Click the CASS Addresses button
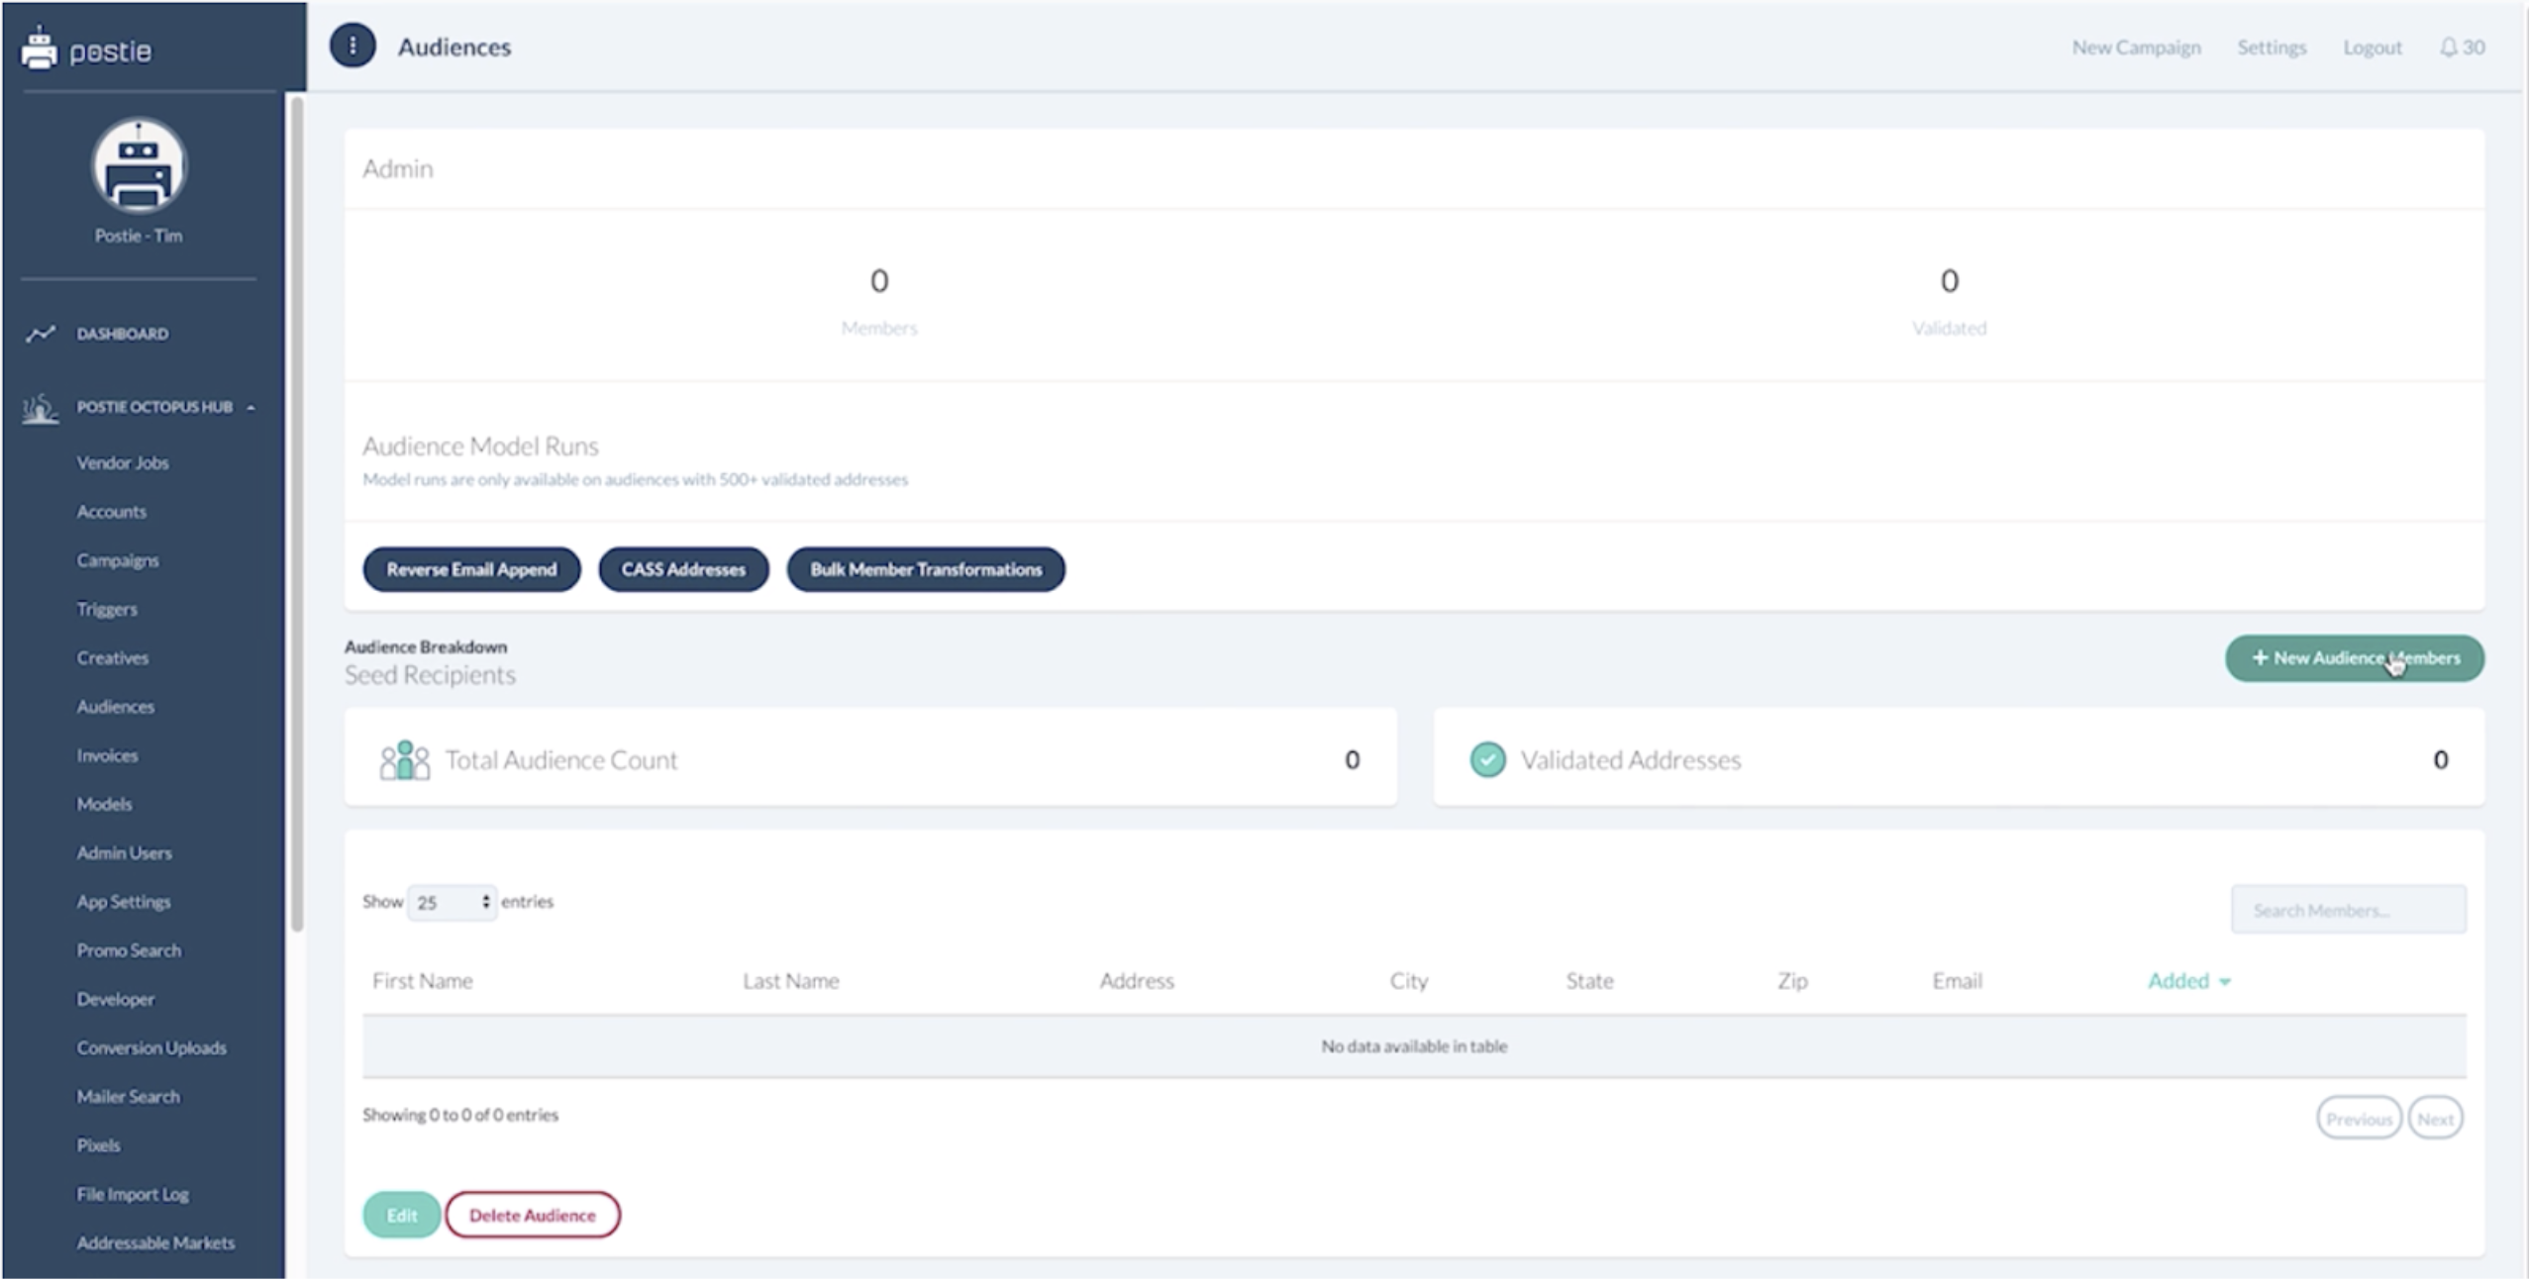The image size is (2529, 1281). click(x=683, y=570)
